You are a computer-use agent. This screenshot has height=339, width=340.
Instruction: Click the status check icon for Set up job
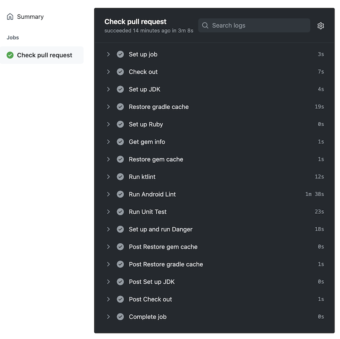point(120,54)
